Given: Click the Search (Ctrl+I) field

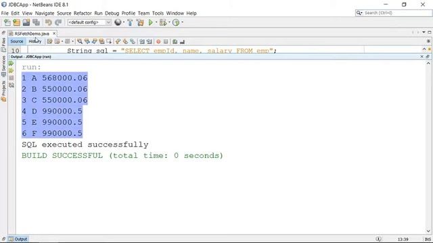Looking at the screenshot, I should click(394, 13).
